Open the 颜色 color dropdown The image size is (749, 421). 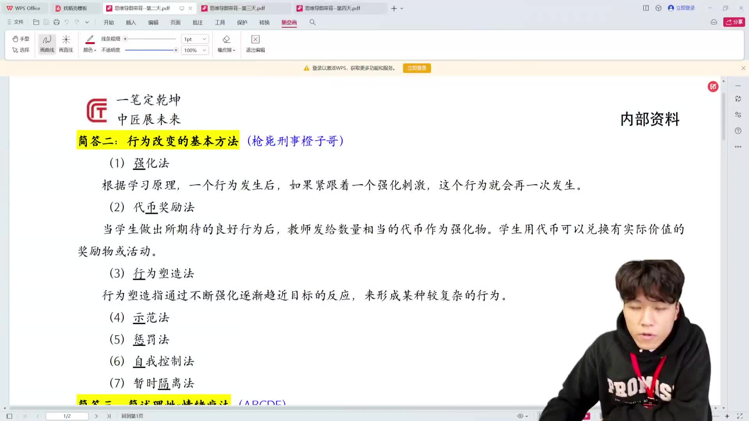pos(89,50)
